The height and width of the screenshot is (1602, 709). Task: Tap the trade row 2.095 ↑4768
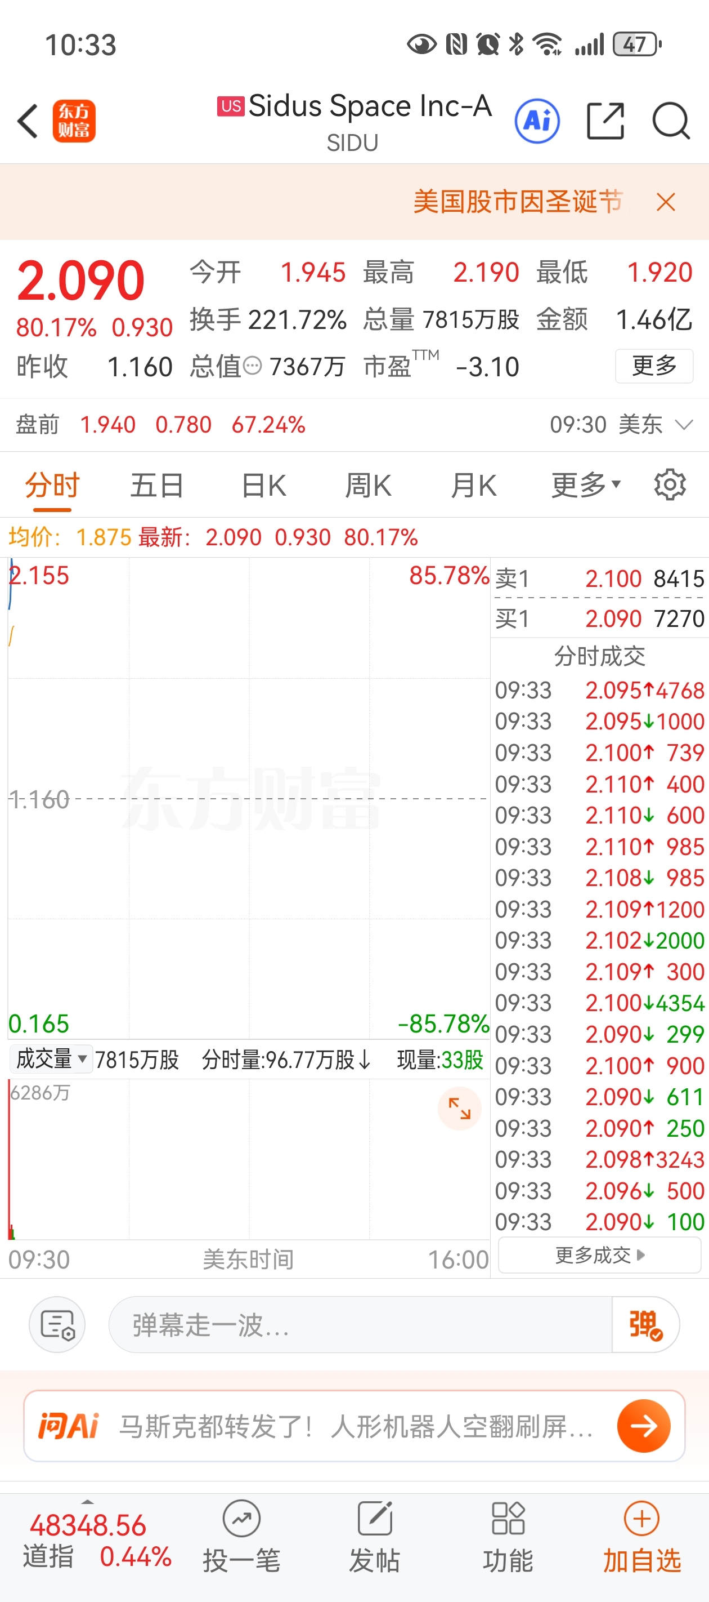(599, 690)
